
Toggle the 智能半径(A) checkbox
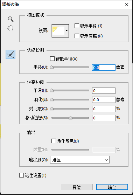tap(52, 59)
